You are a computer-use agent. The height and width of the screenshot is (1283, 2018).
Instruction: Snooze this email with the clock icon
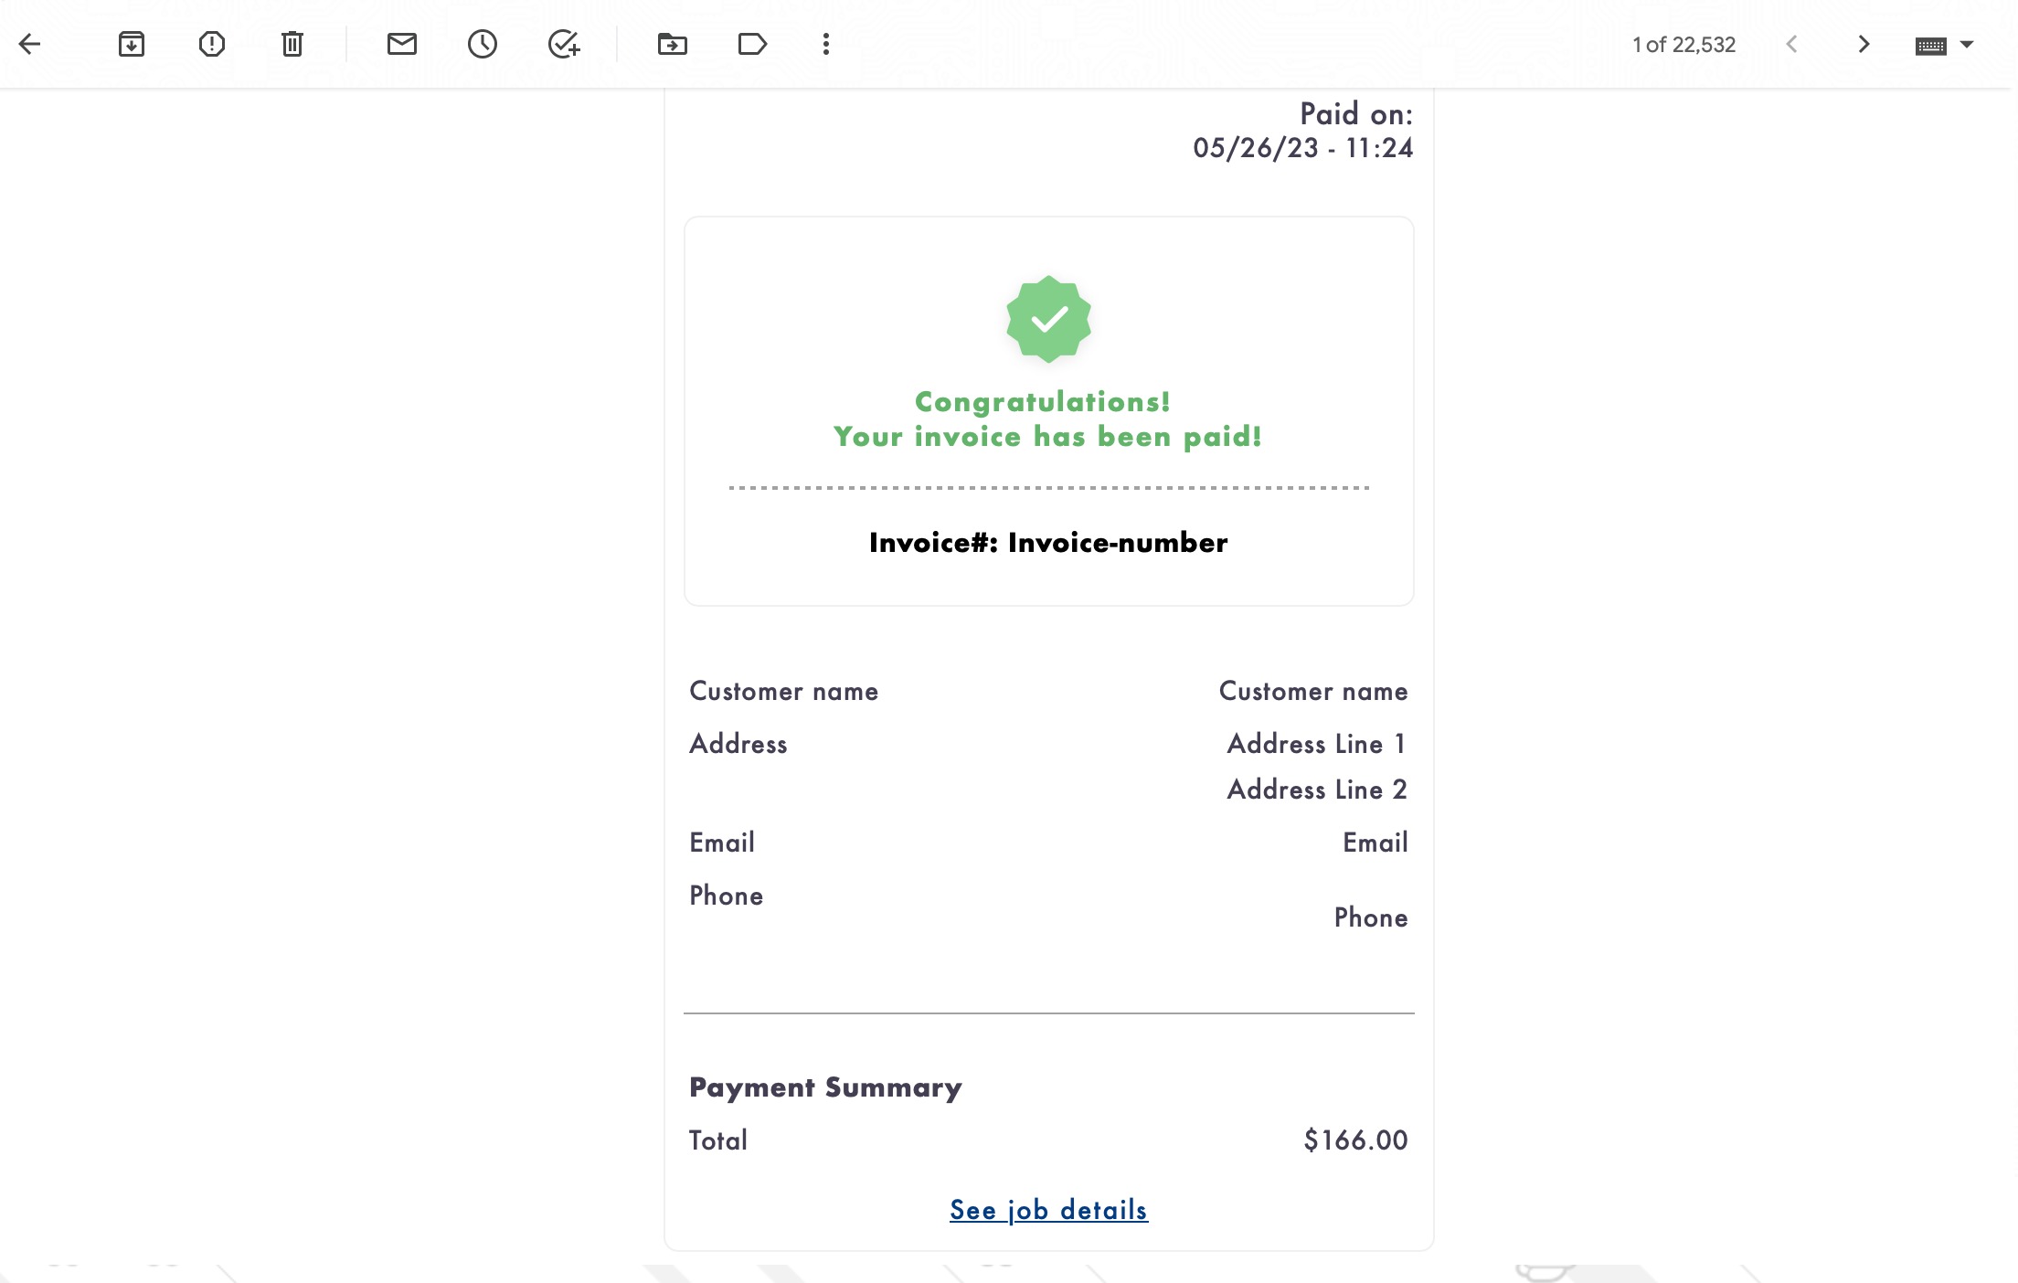(x=483, y=44)
